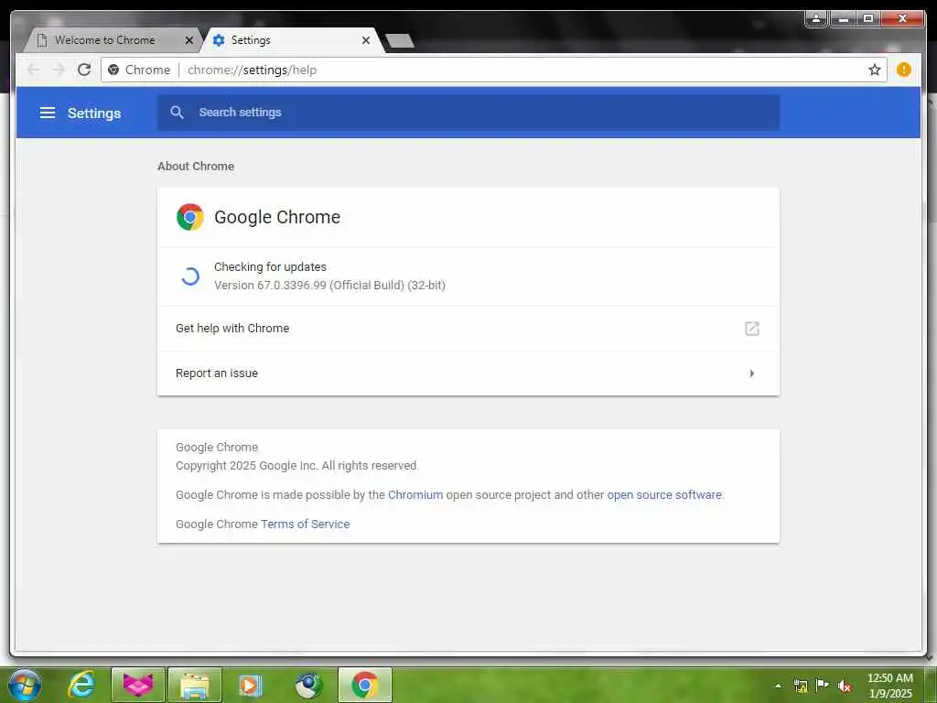Image resolution: width=937 pixels, height=703 pixels.
Task: Open the open source software link
Action: tap(664, 495)
